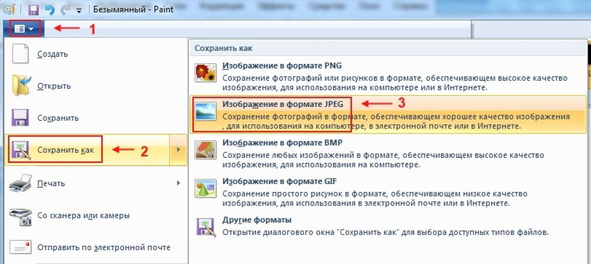Click the Save floppy icon in quick access toolbar
The image size is (591, 264).
pyautogui.click(x=33, y=10)
